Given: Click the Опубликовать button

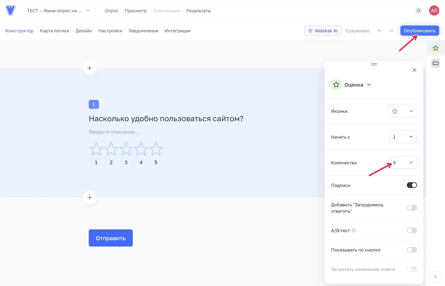Looking at the screenshot, I should [x=420, y=31].
